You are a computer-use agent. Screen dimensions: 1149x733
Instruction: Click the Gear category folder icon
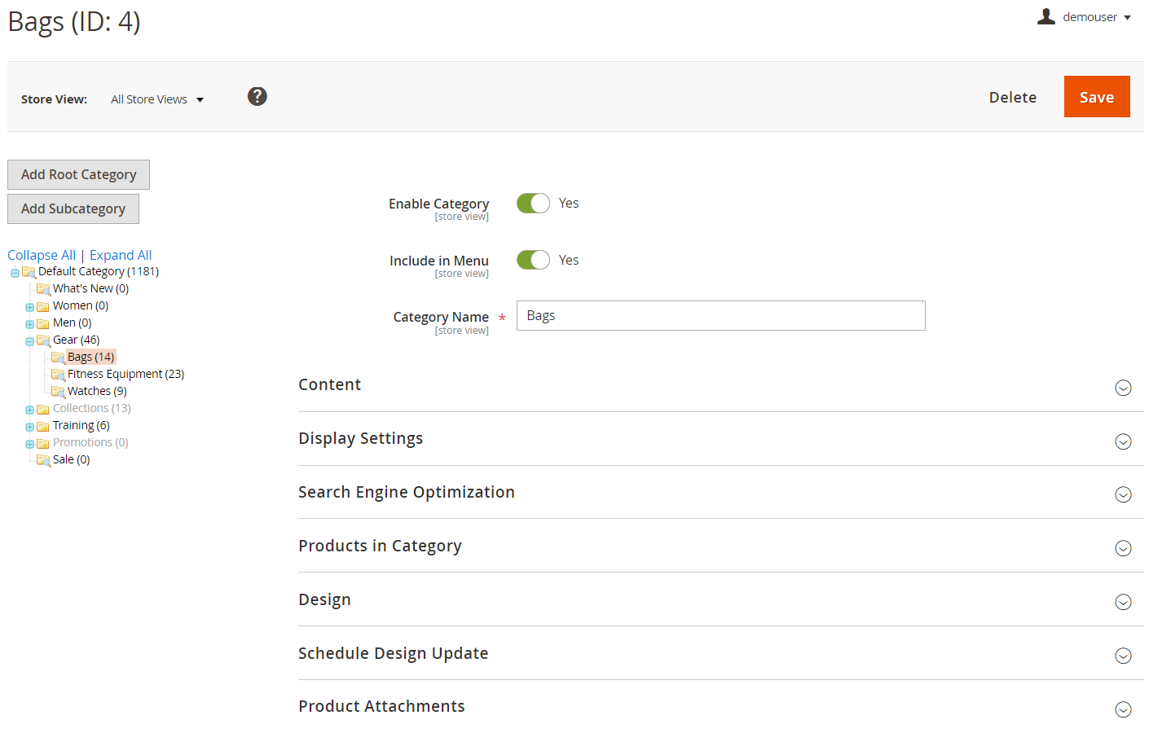[43, 340]
